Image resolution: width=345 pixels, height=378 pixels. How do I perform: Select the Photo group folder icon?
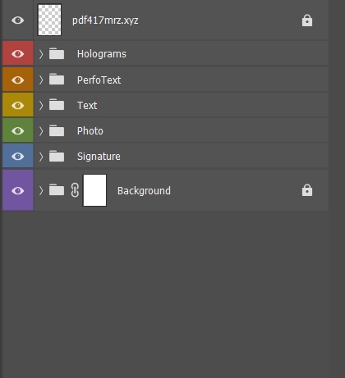57,130
